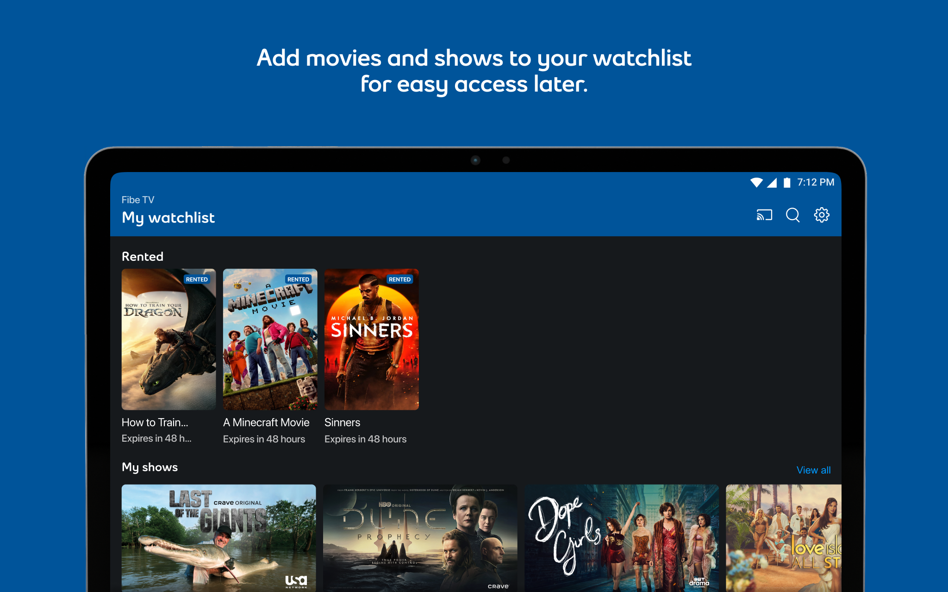Viewport: 948px width, 592px height.
Task: Click the 'How to Train...' title text
Action: (x=155, y=422)
